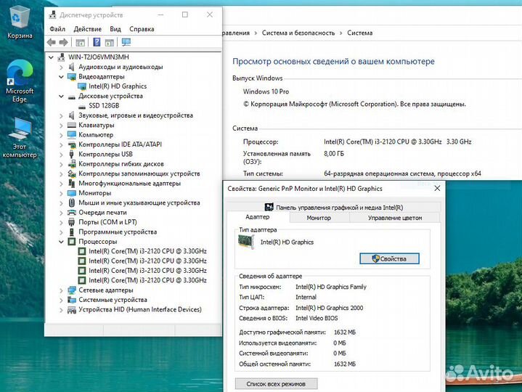
Task: Select the WIN-T2JO6VMN3MH computer name
Action: point(99,57)
